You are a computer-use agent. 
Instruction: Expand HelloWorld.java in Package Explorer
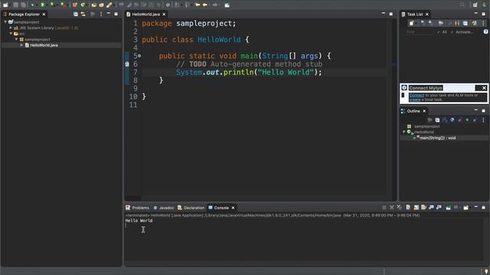point(21,45)
